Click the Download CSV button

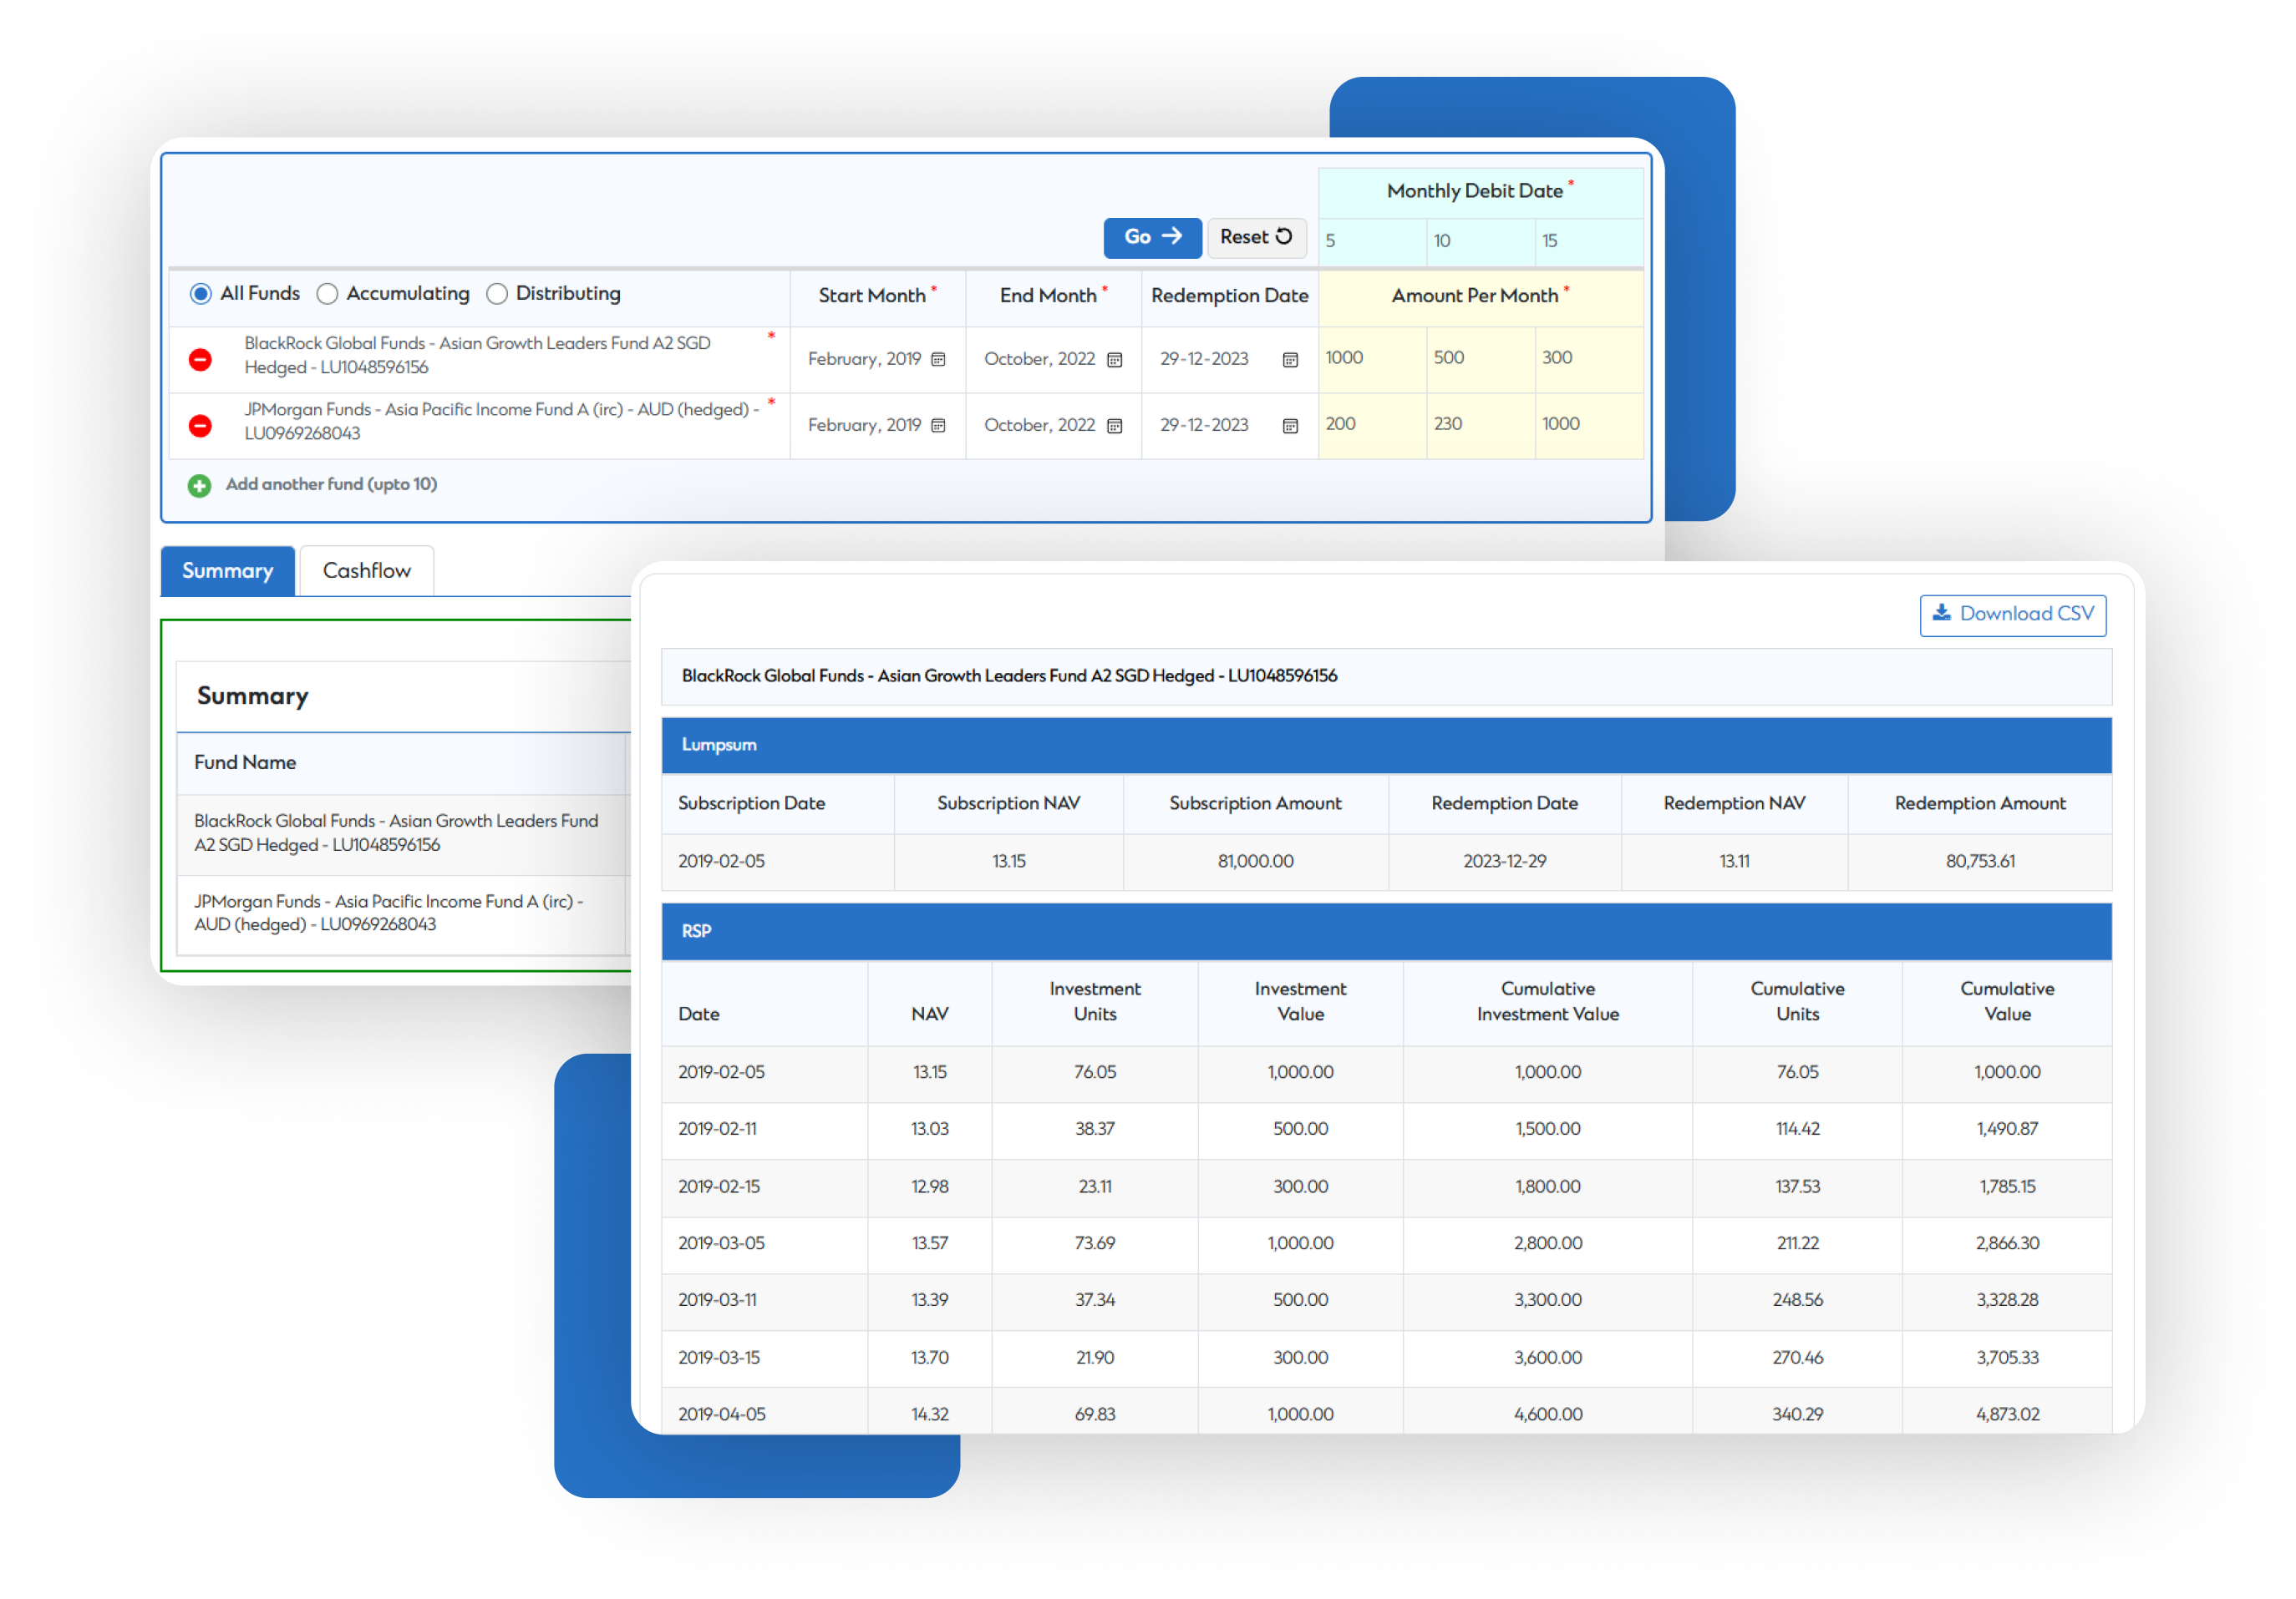tap(2012, 615)
